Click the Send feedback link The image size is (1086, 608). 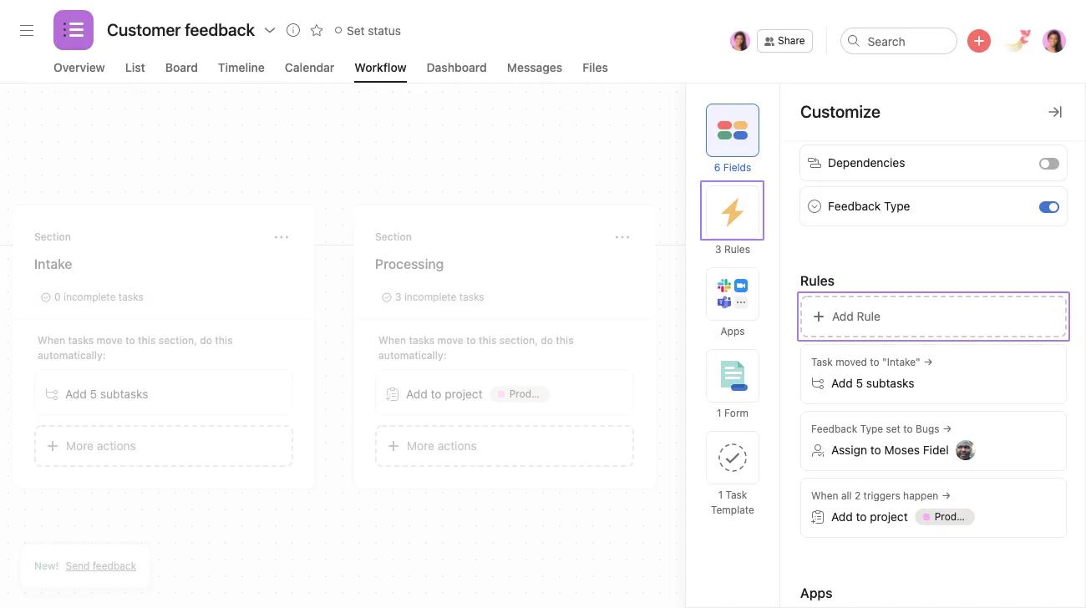pos(100,565)
